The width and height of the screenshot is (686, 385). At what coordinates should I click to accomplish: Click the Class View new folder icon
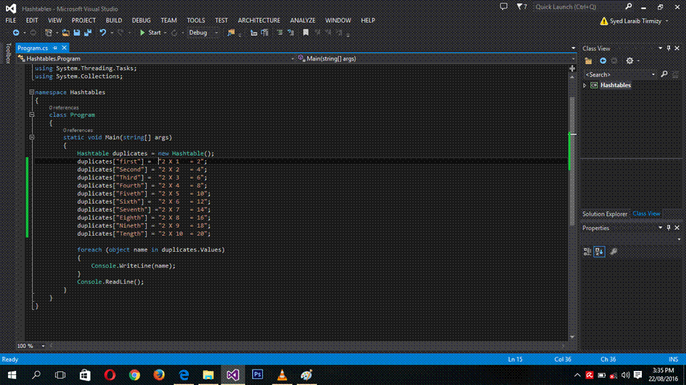tap(588, 61)
